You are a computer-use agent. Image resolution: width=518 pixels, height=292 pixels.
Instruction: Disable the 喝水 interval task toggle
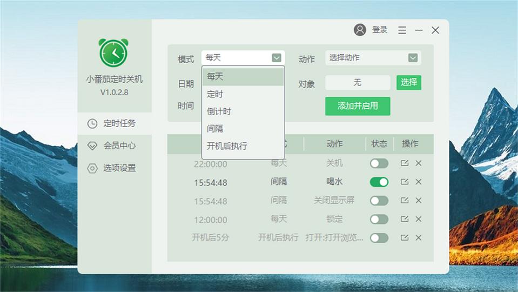pos(379,182)
